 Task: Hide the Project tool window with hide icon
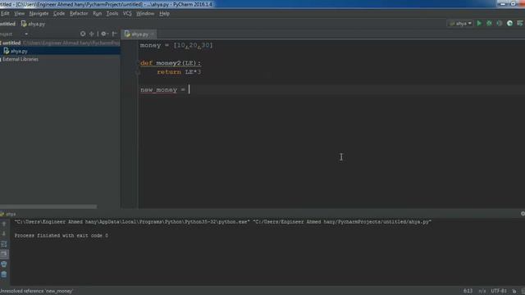115,34
